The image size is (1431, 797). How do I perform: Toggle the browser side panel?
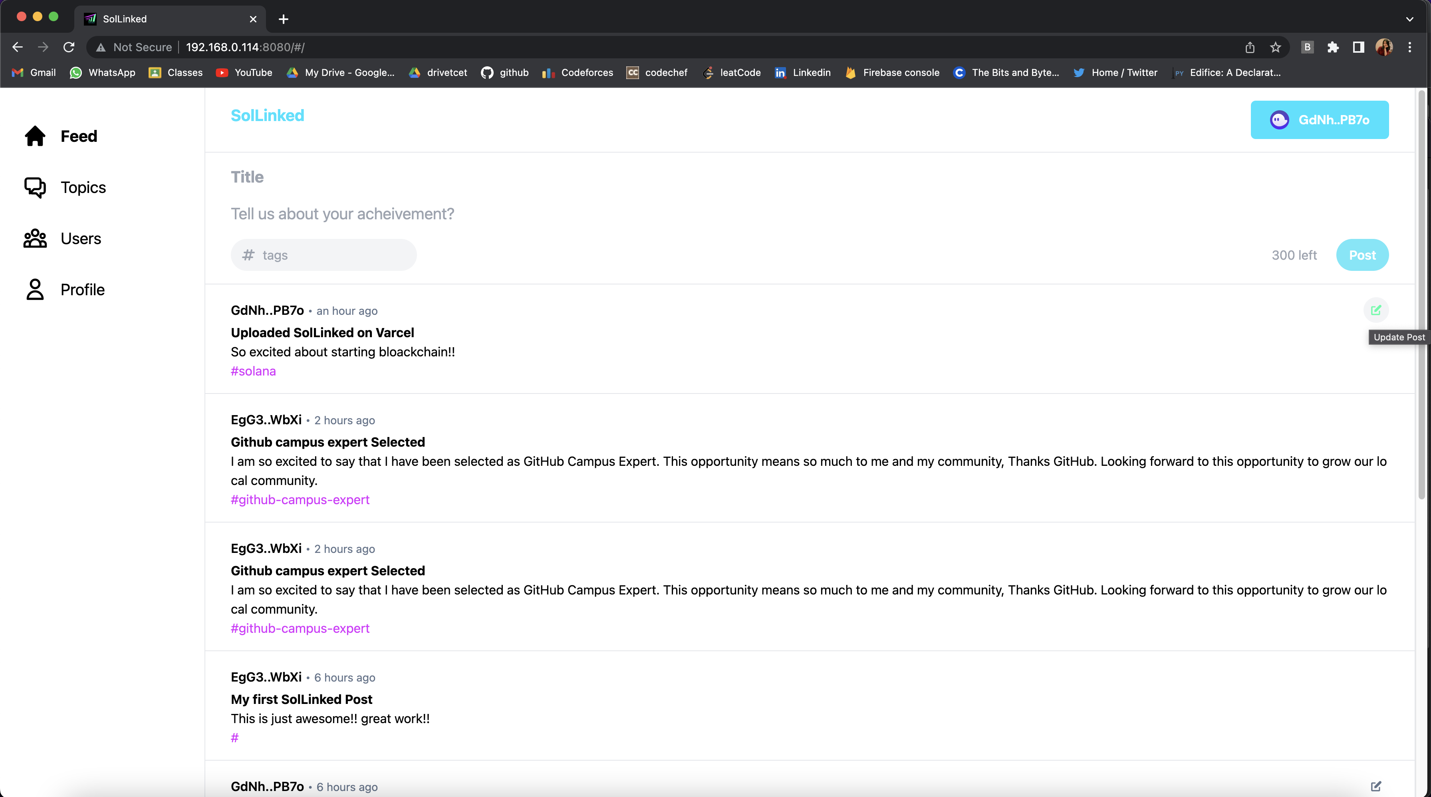(1358, 47)
